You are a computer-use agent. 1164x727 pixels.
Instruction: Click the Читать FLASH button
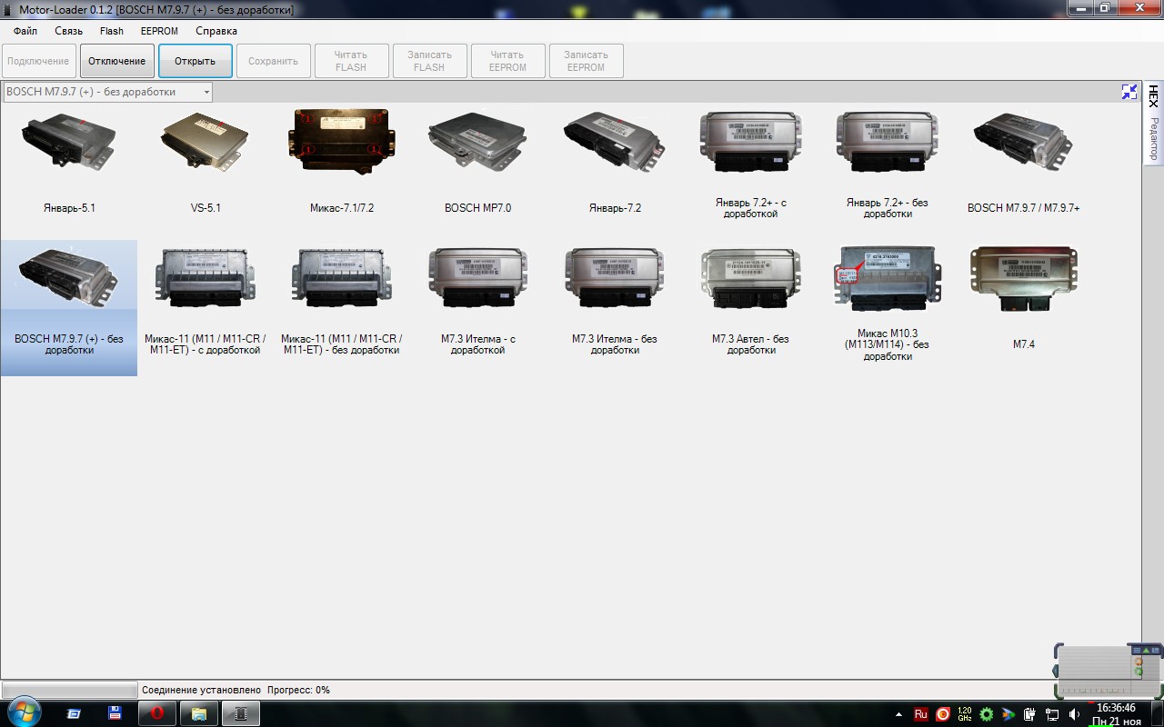(x=351, y=61)
